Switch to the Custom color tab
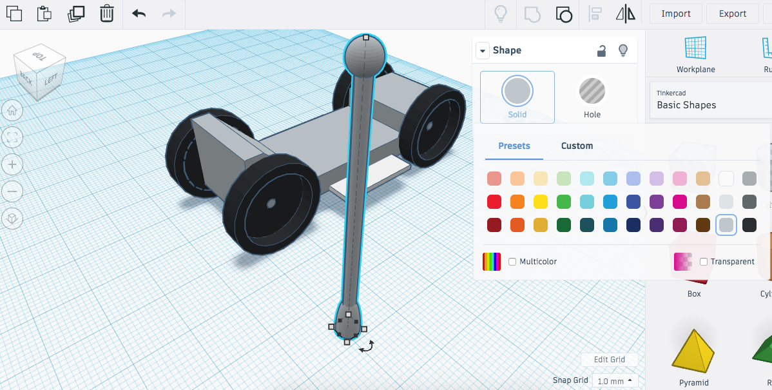This screenshot has width=772, height=390. pyautogui.click(x=577, y=146)
